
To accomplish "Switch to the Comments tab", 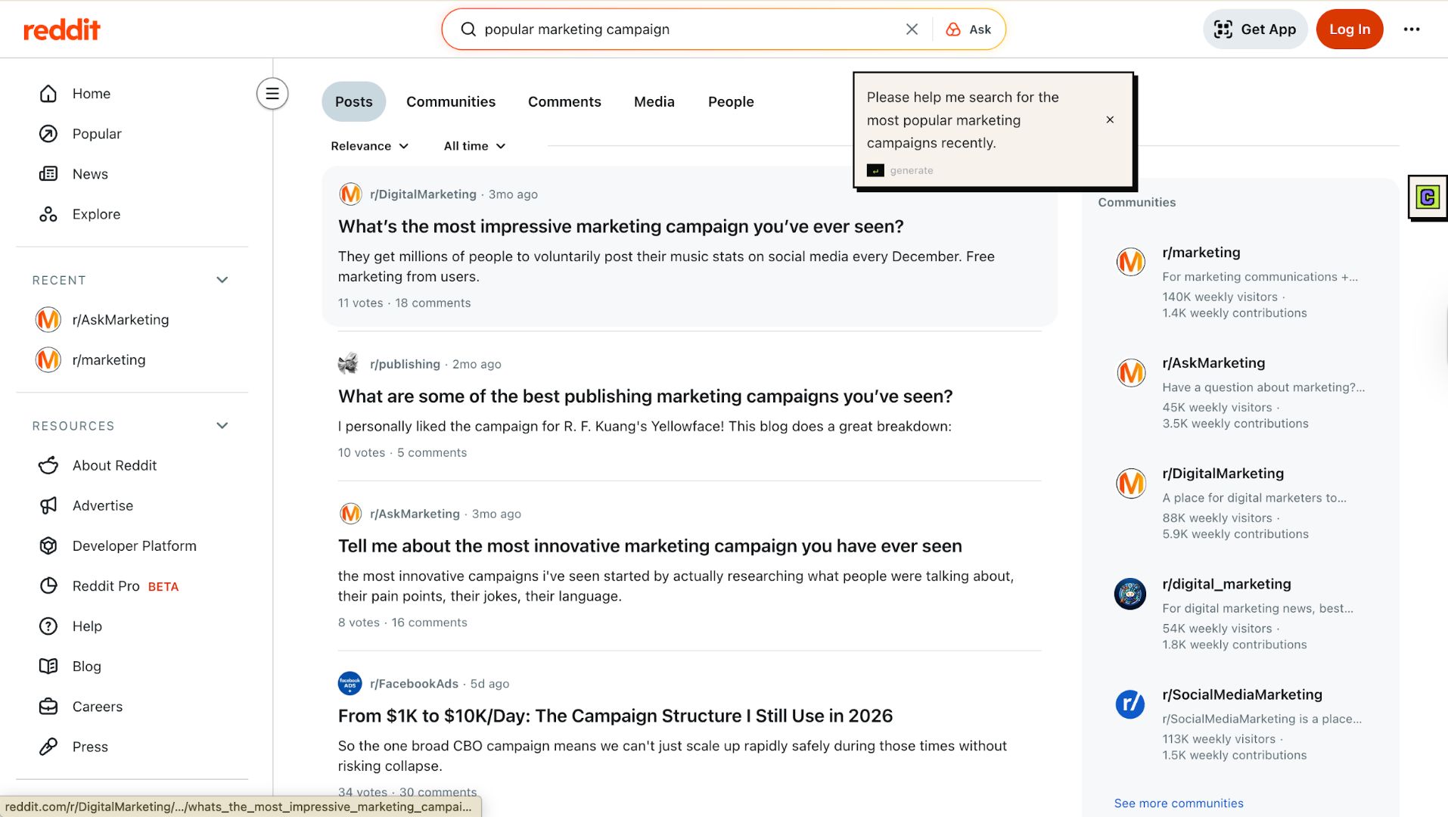I will click(x=564, y=102).
